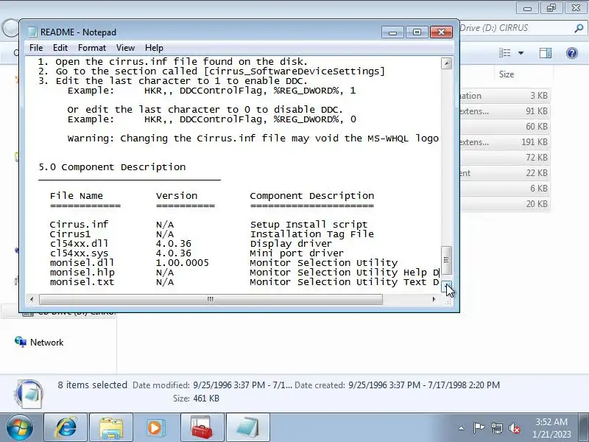Click the Date modified value in details pane

tap(242, 385)
